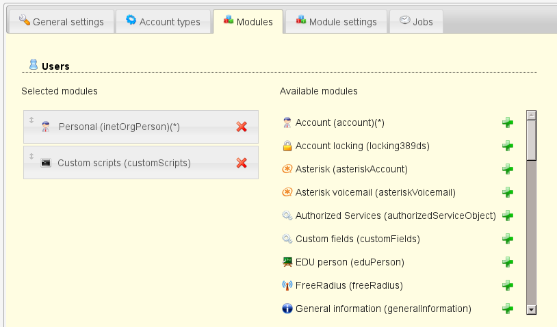The image size is (557, 327).
Task: Add Authorized Services module via plus icon
Action: 507,215
